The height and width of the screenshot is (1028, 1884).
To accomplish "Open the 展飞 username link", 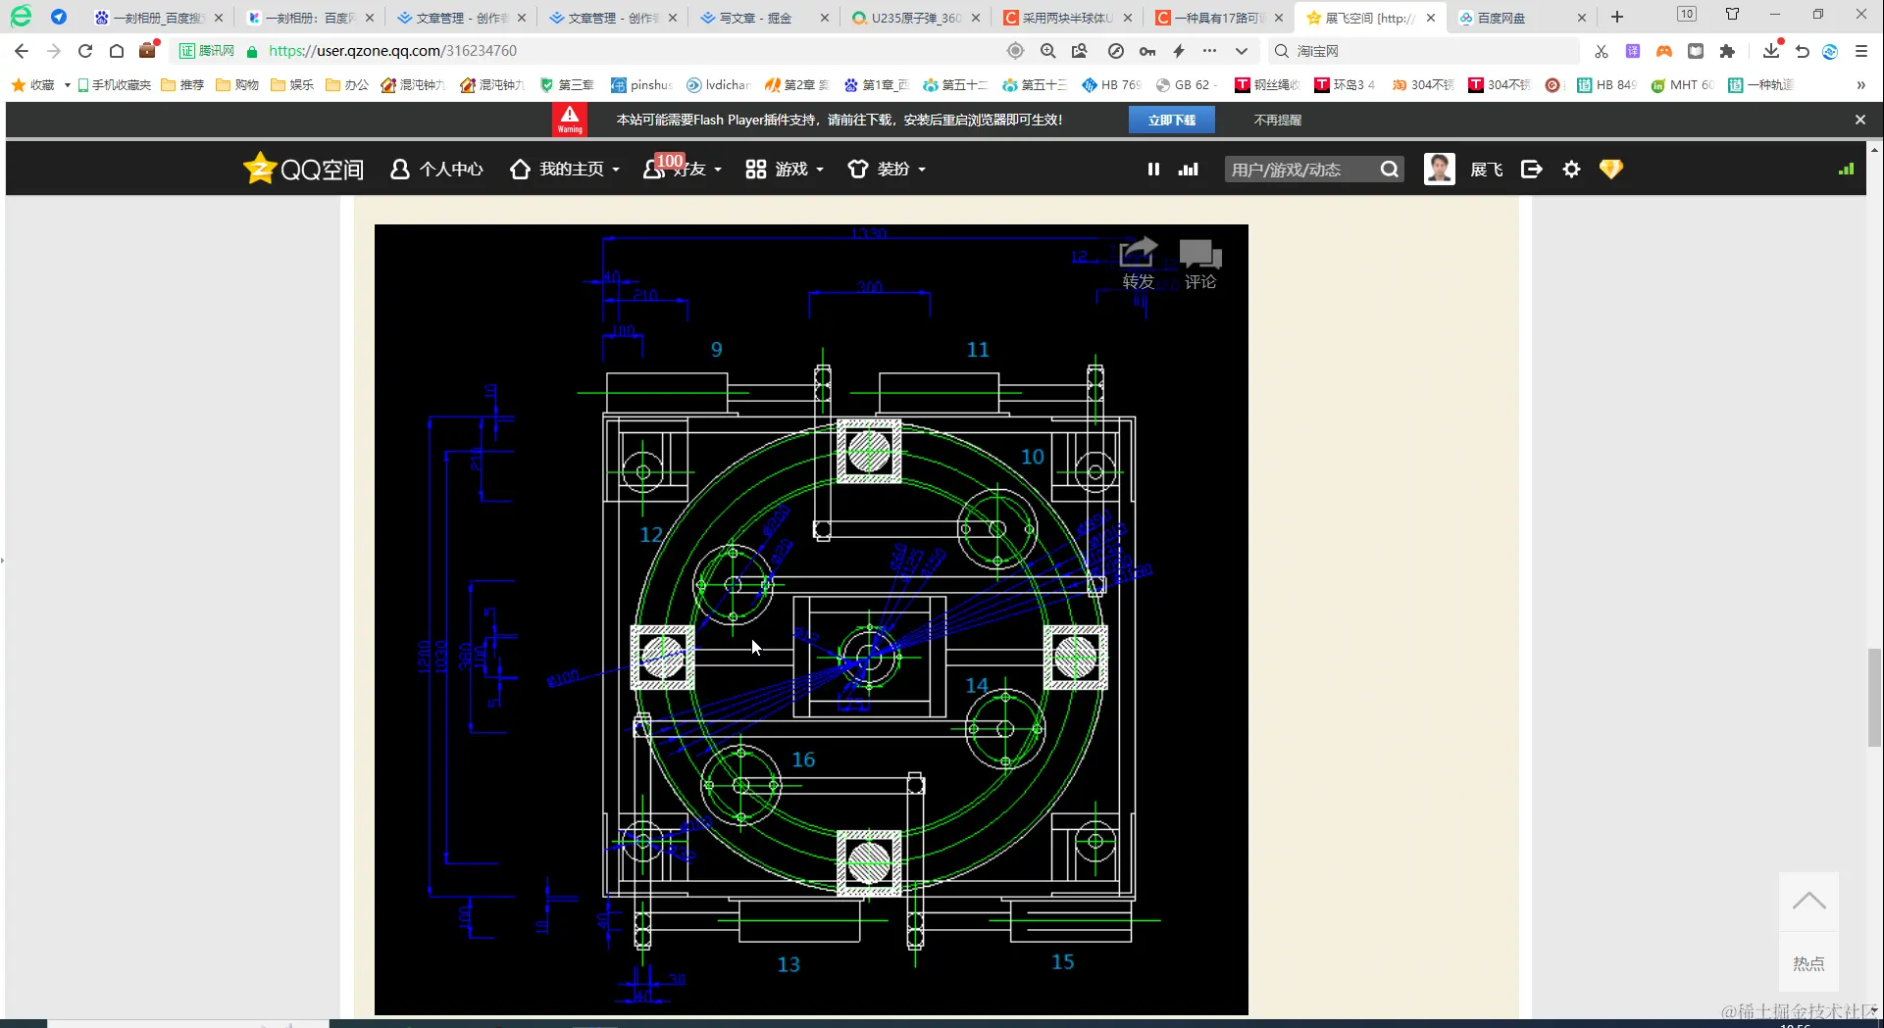I will pos(1487,170).
